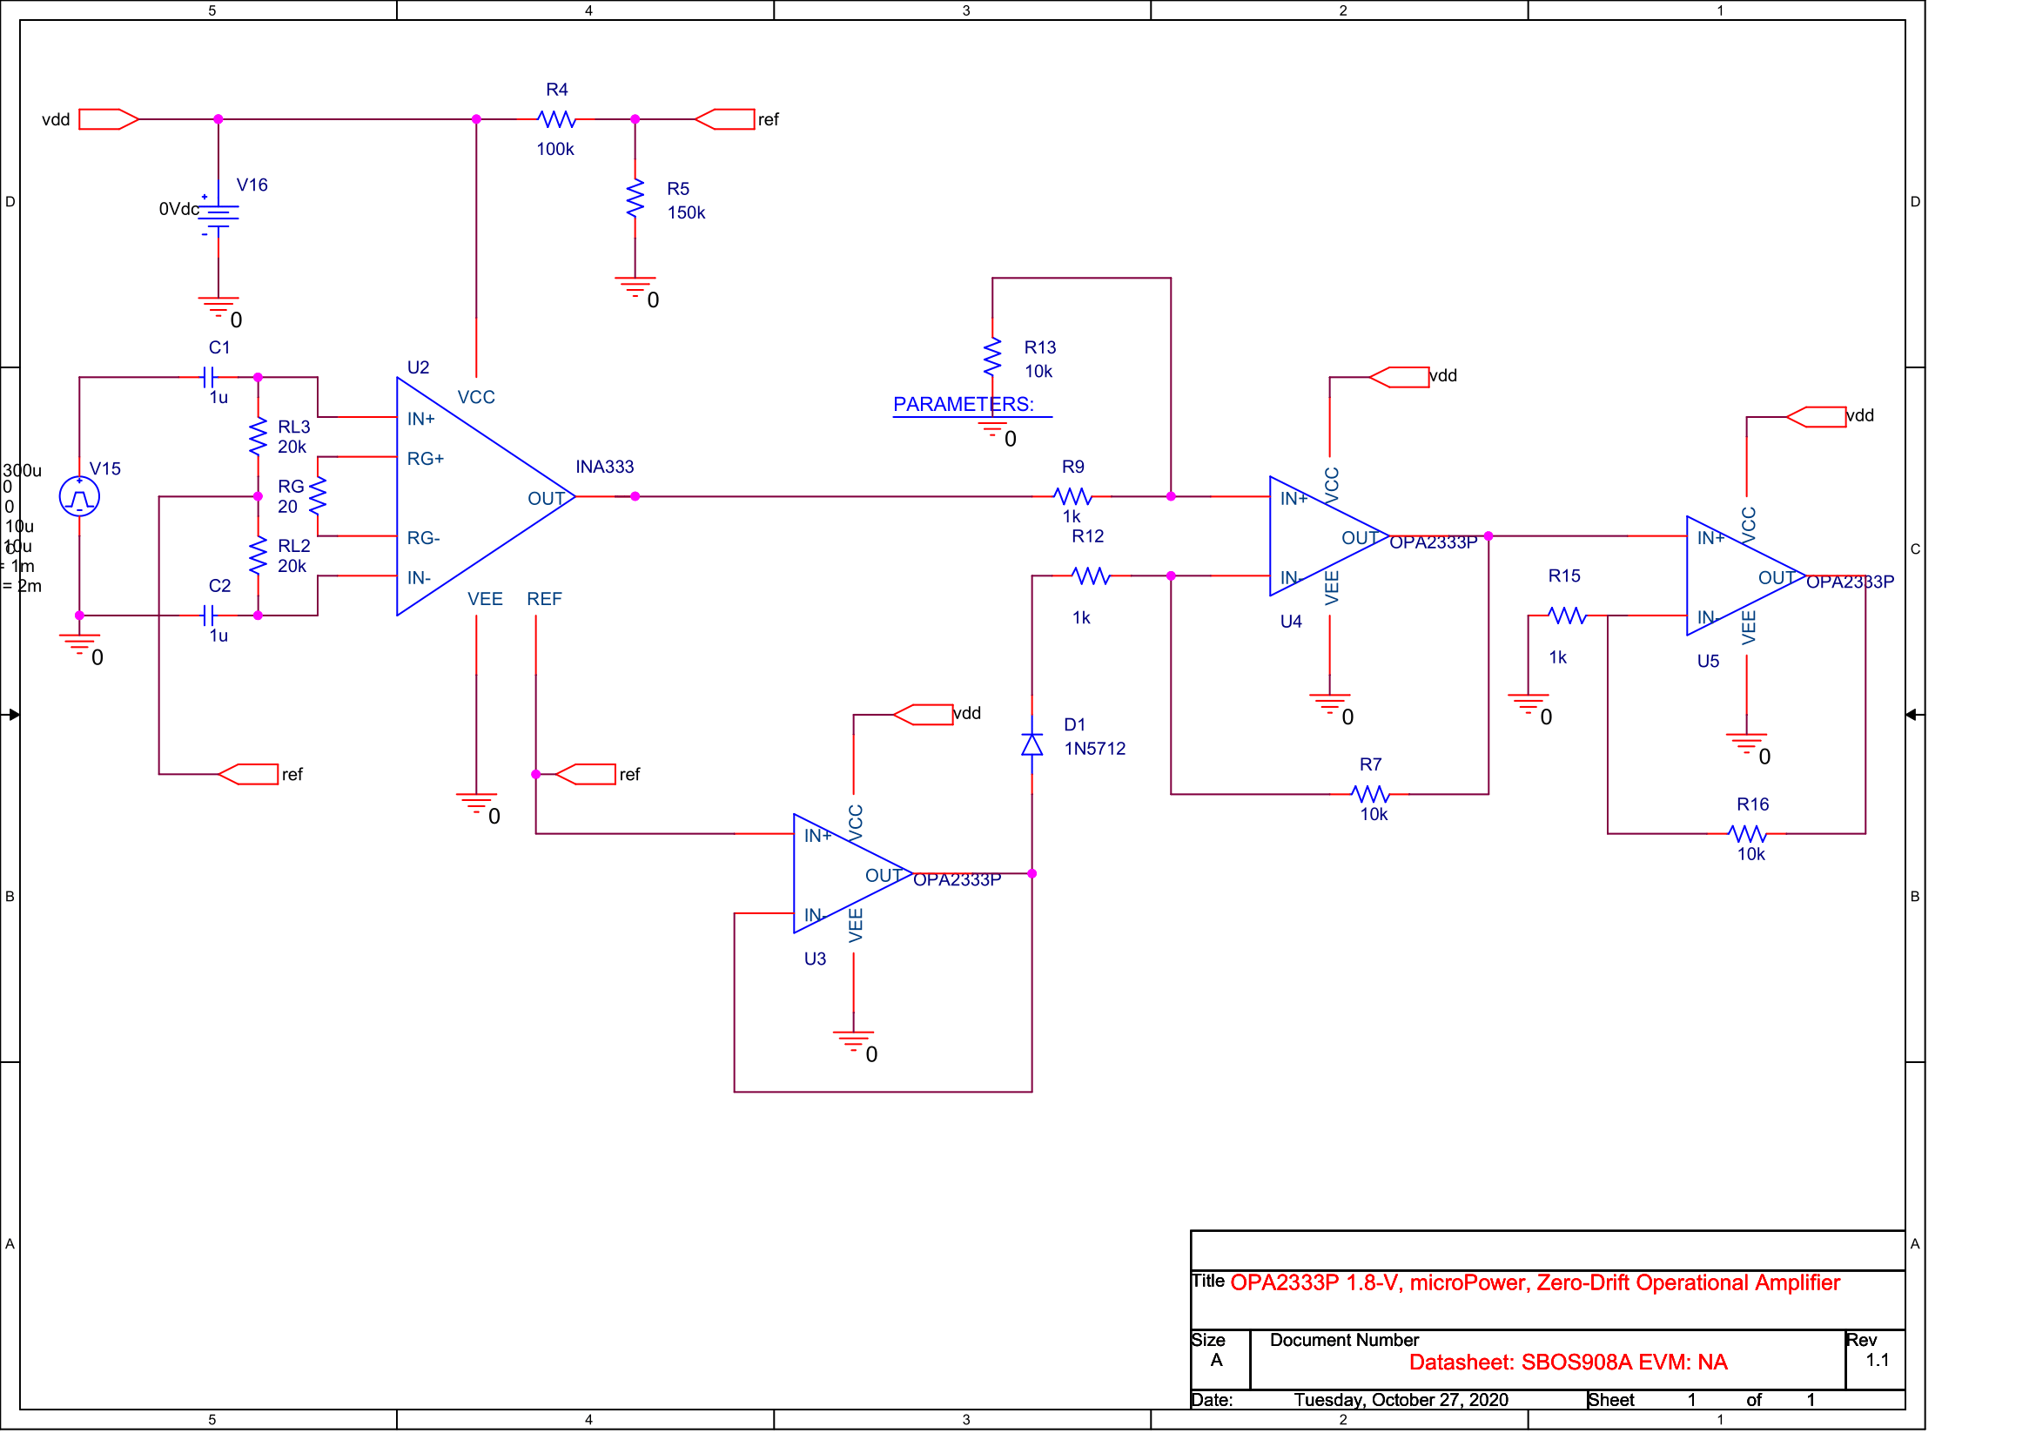
Task: Click the U3 reference designator
Action: (x=815, y=959)
